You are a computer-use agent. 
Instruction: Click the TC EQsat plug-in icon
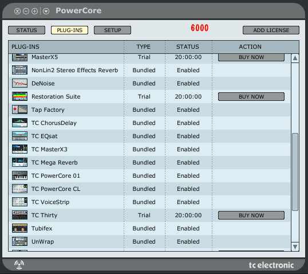[19, 136]
